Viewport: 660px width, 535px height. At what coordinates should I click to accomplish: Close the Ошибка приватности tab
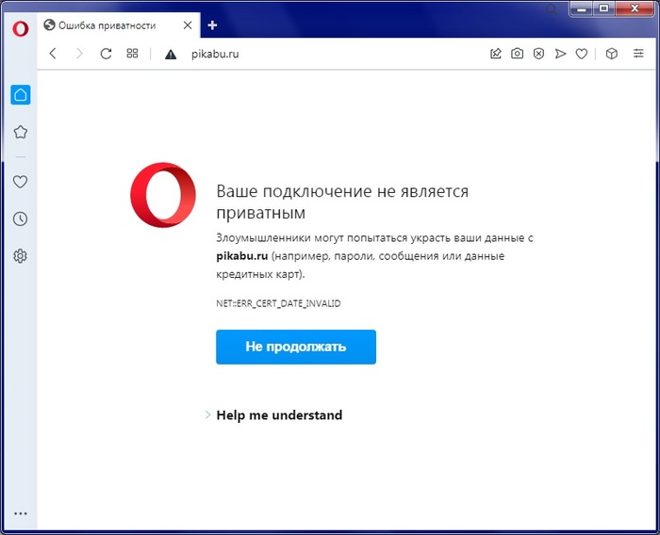click(188, 25)
